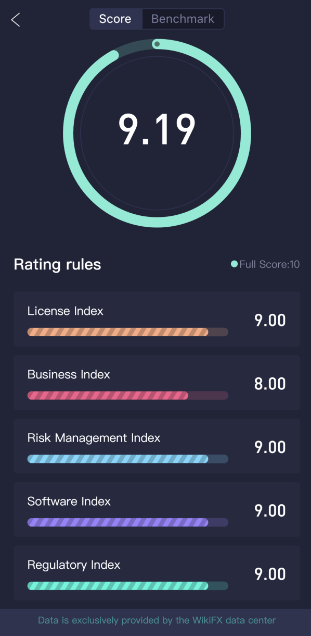Screen dimensions: 311x636
Task: Tap the Business Index 8.00 value
Action: (270, 384)
